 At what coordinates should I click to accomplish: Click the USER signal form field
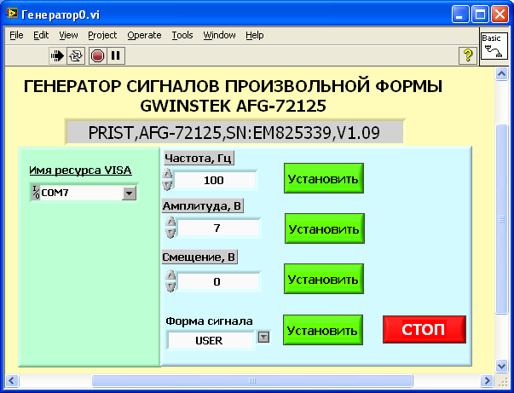click(211, 340)
